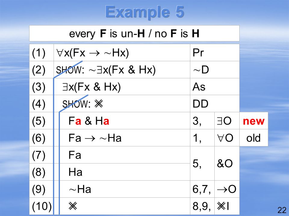Select the assumption ∃x(Fx & Hx) on line 3
Screen dimensions: 289x216
click(x=92, y=87)
